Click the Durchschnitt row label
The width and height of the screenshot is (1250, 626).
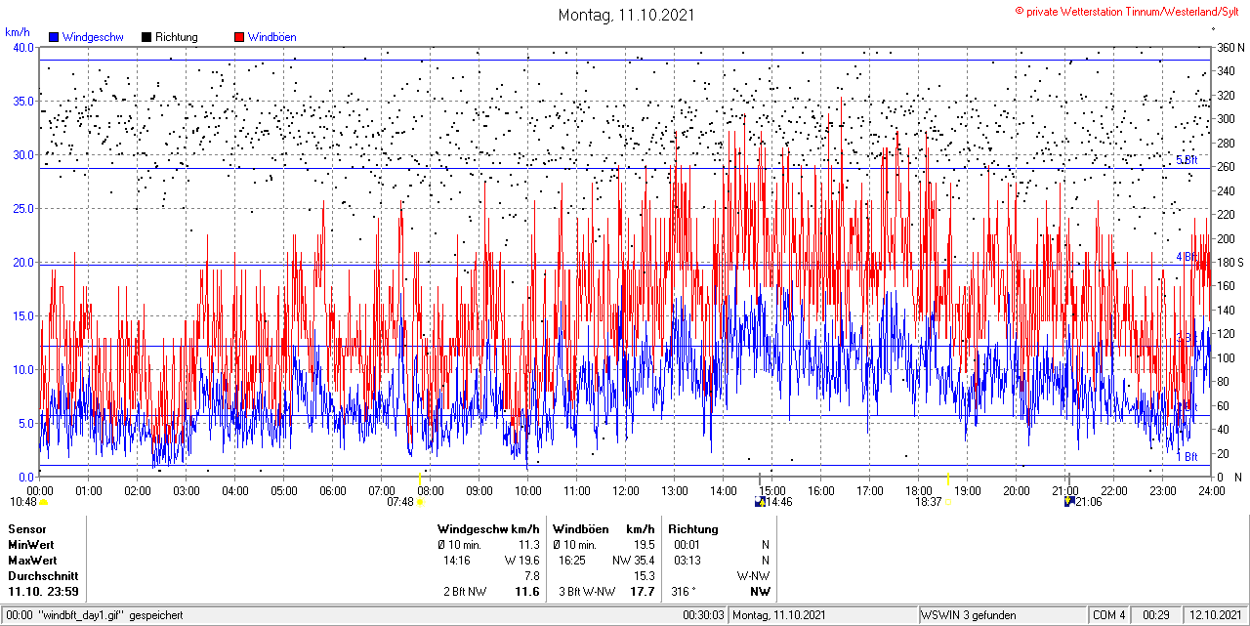(x=43, y=576)
